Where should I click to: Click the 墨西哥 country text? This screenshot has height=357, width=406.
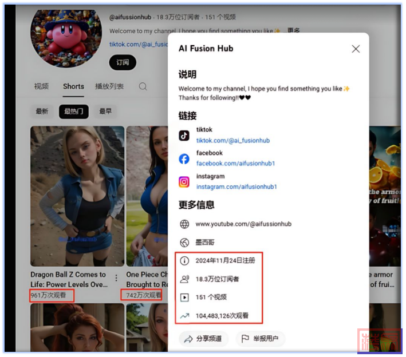205,243
